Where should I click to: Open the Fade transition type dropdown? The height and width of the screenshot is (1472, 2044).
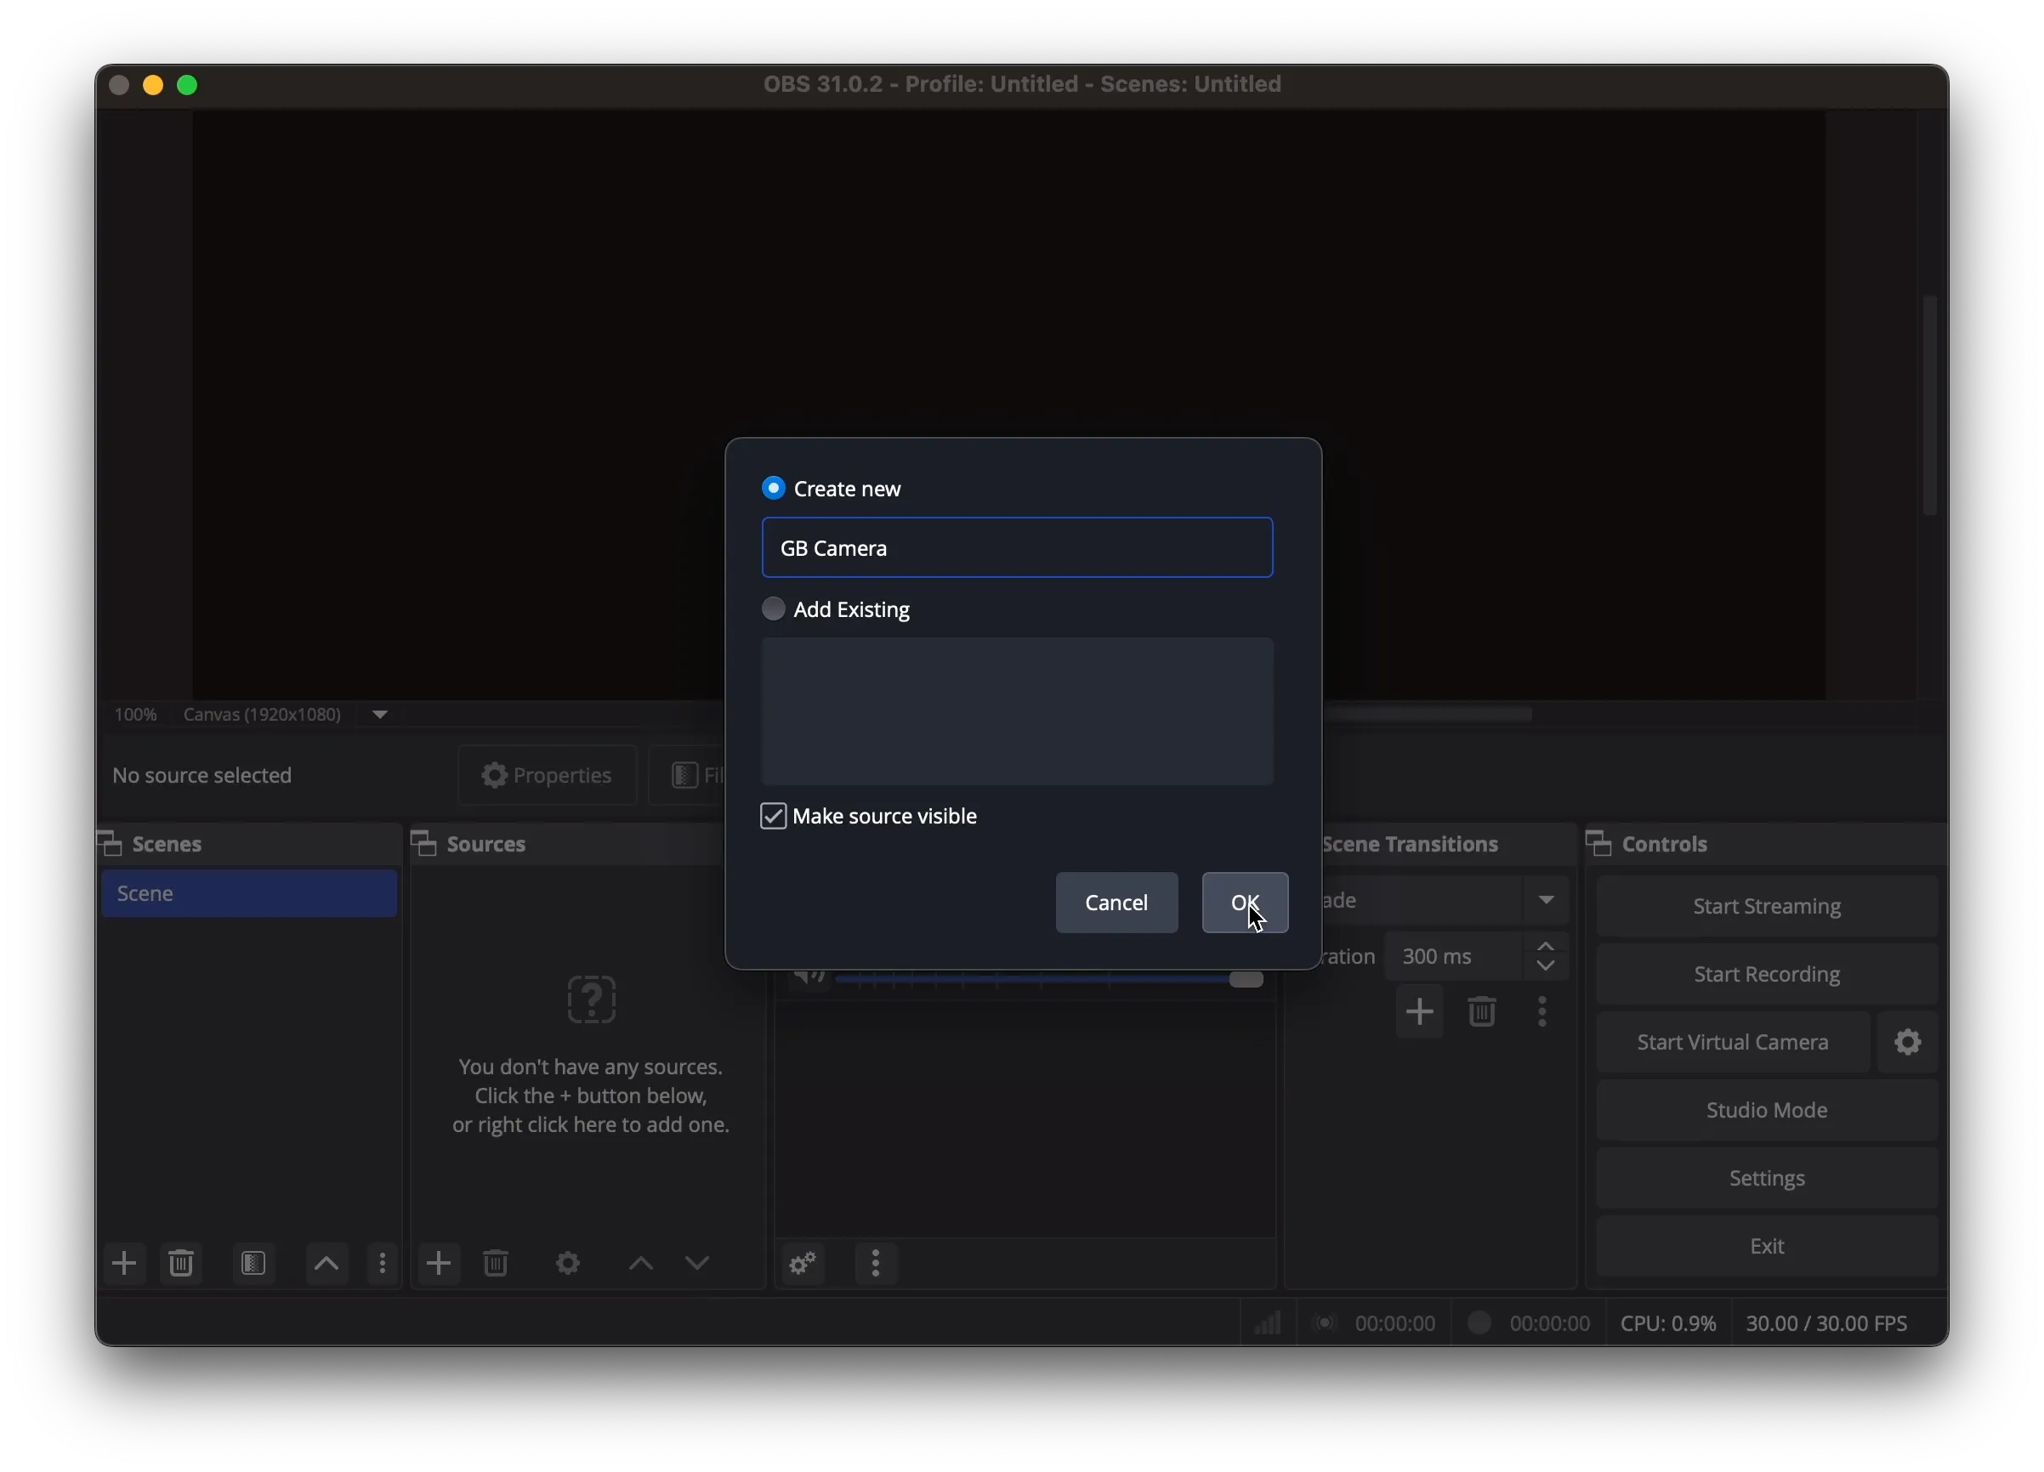pyautogui.click(x=1547, y=899)
